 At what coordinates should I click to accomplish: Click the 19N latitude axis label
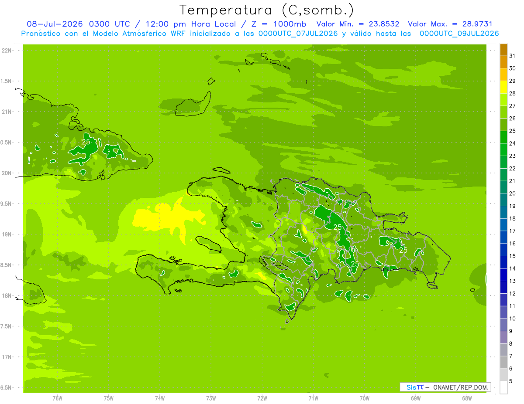coord(7,234)
